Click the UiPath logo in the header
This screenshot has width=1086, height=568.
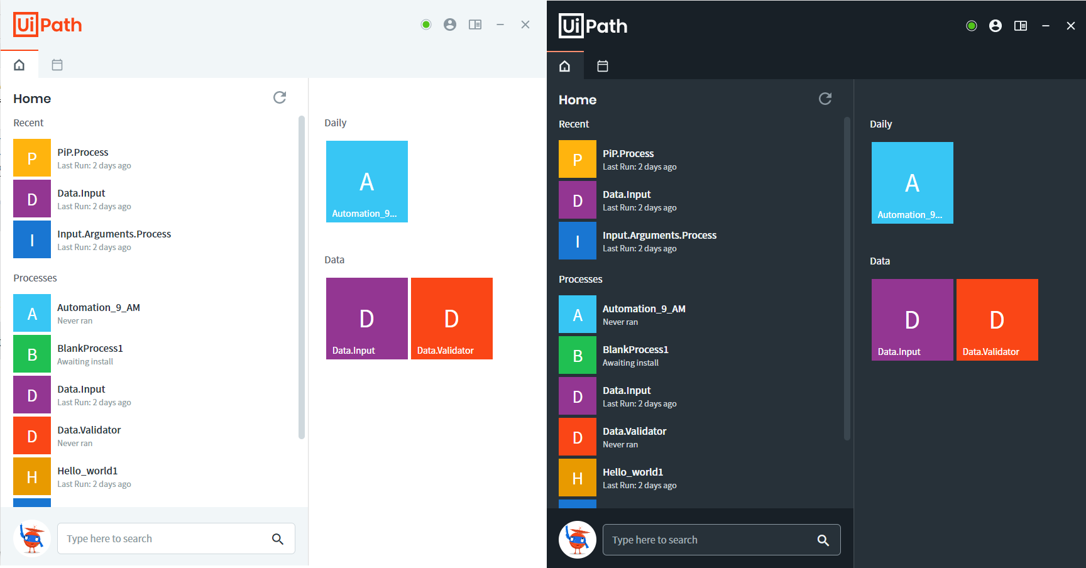[591, 26]
